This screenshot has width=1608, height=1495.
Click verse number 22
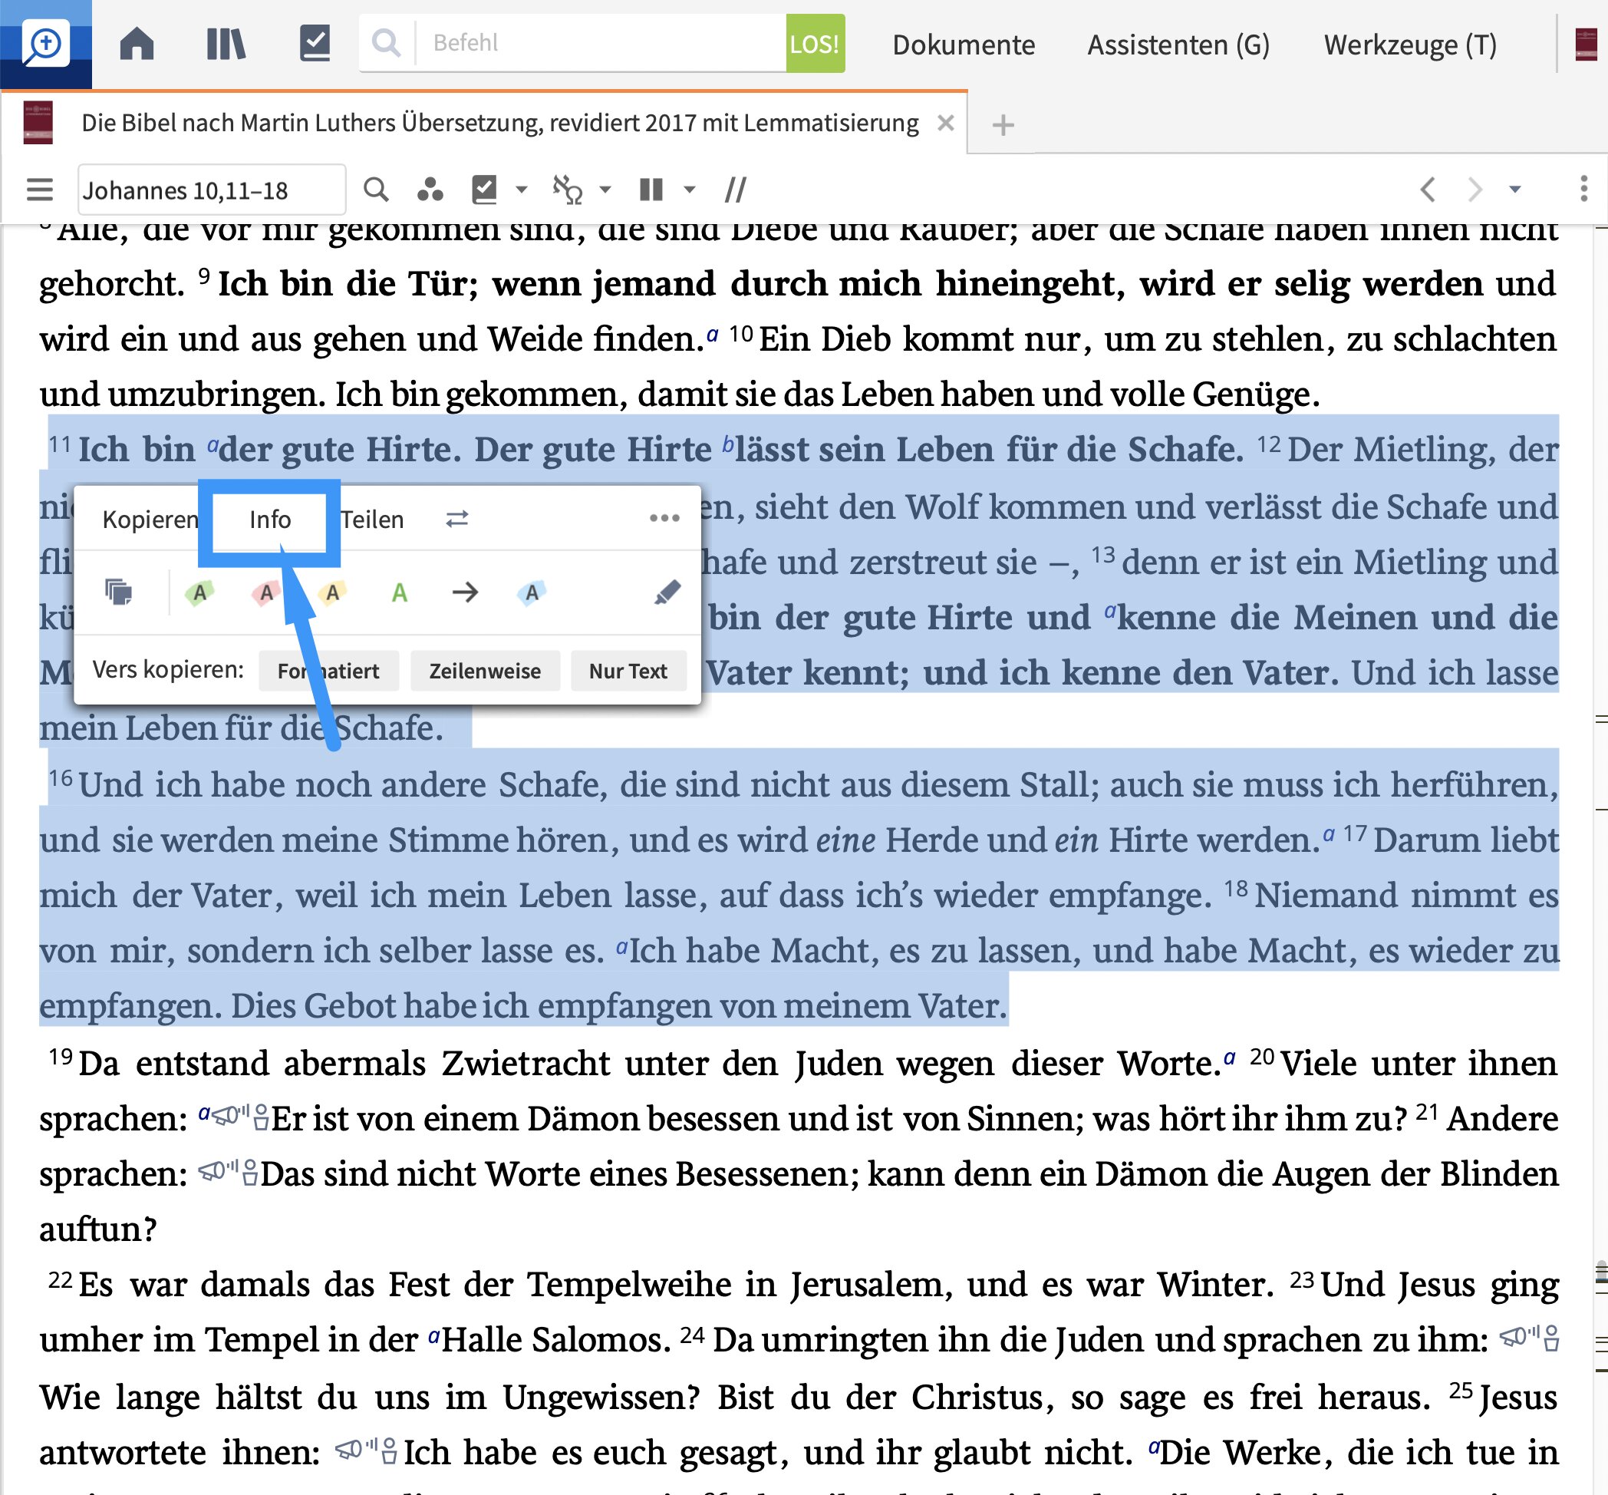click(x=61, y=1280)
